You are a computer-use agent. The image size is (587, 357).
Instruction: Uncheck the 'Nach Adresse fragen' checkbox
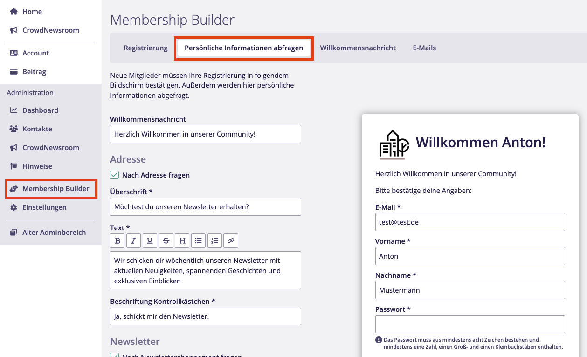tap(115, 175)
